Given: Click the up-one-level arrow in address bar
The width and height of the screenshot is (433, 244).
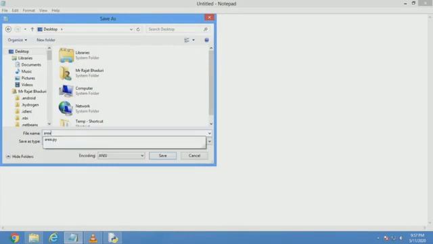Looking at the screenshot, I should (x=32, y=29).
